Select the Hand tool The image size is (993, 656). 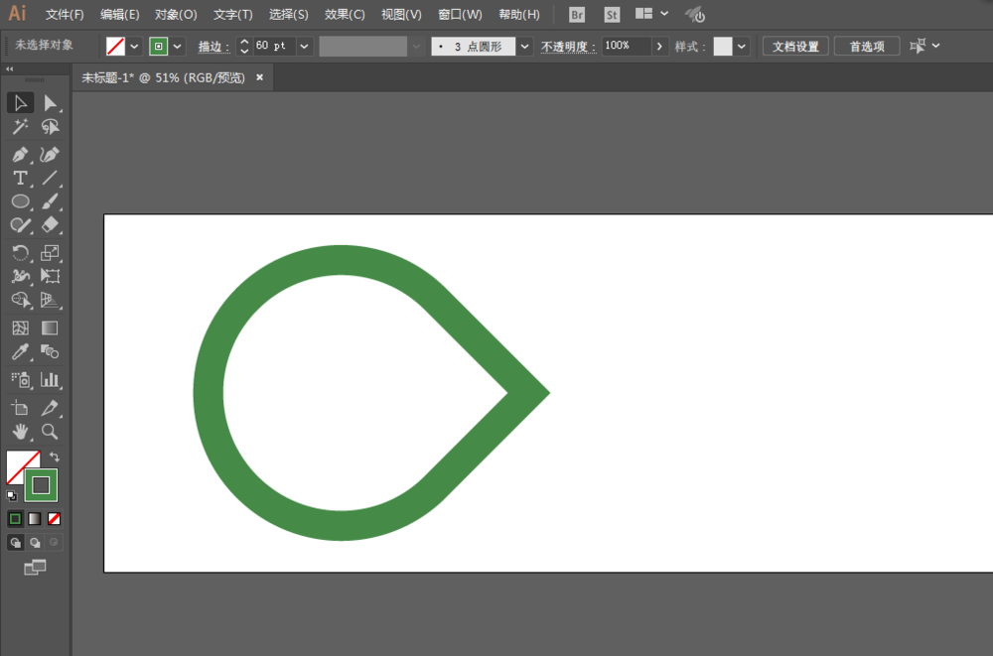(x=20, y=432)
